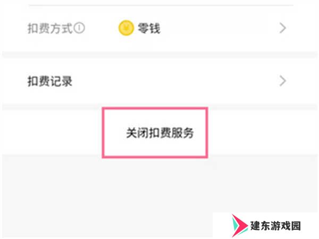Click the blank space between 零钱 and chevron
Screen dimensions: 319x239
point(220,28)
